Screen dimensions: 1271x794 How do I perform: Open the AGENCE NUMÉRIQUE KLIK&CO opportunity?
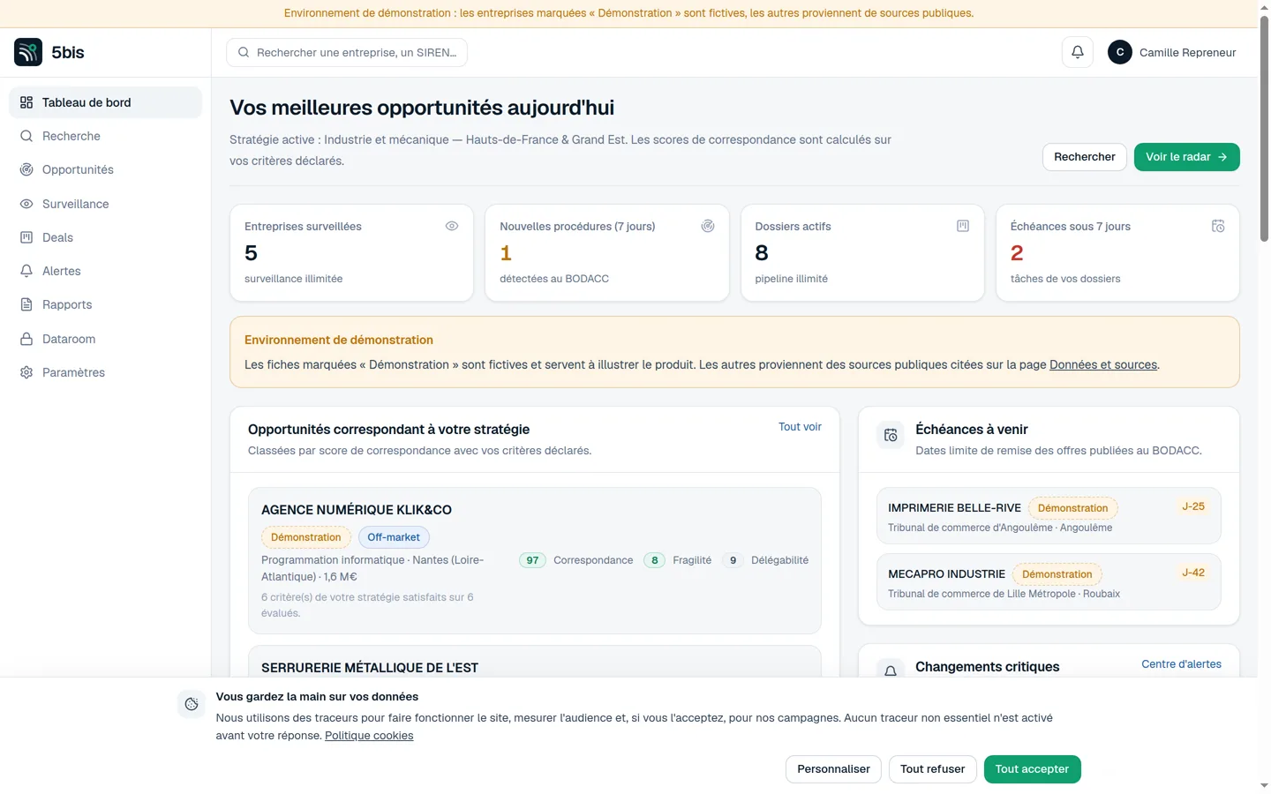535,561
